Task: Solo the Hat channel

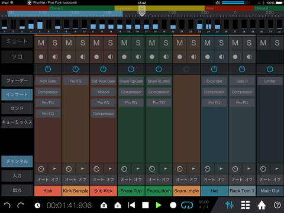Action: (x=221, y=43)
